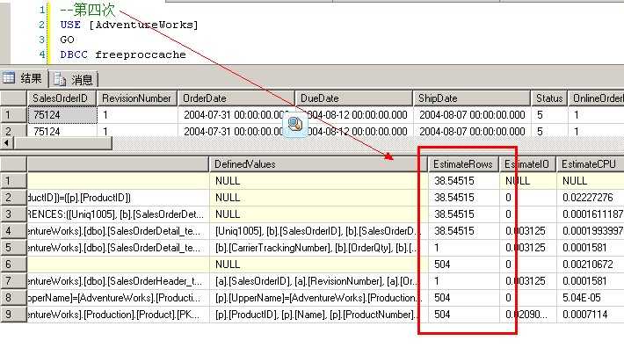Click EstimateCPU cell 0.0001993997
The width and height of the screenshot is (624, 355).
point(592,231)
